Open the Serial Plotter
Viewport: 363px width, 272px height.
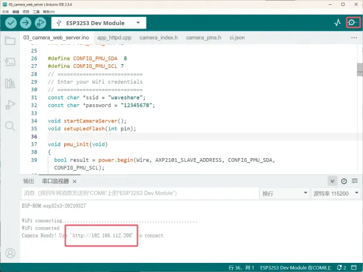[338, 22]
